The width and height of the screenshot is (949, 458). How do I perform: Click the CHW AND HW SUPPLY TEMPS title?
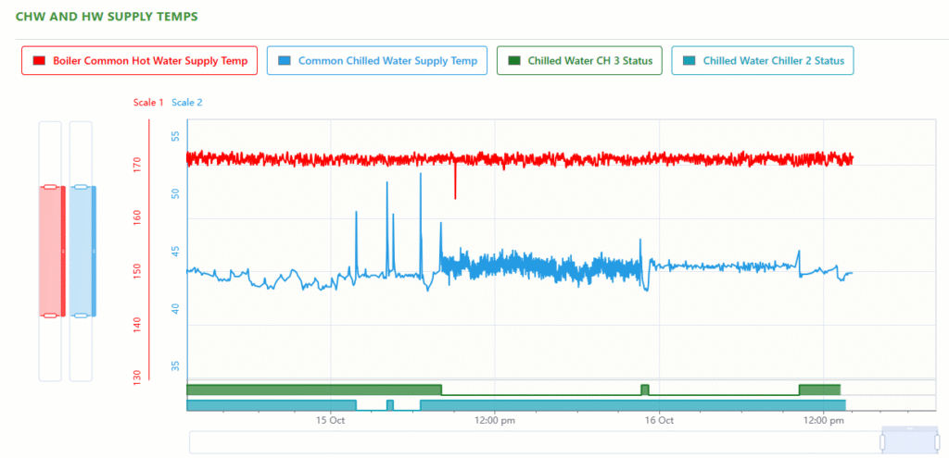point(107,17)
